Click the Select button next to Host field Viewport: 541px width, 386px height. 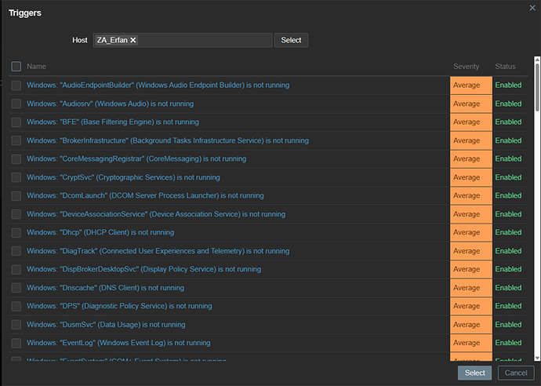[x=291, y=40]
